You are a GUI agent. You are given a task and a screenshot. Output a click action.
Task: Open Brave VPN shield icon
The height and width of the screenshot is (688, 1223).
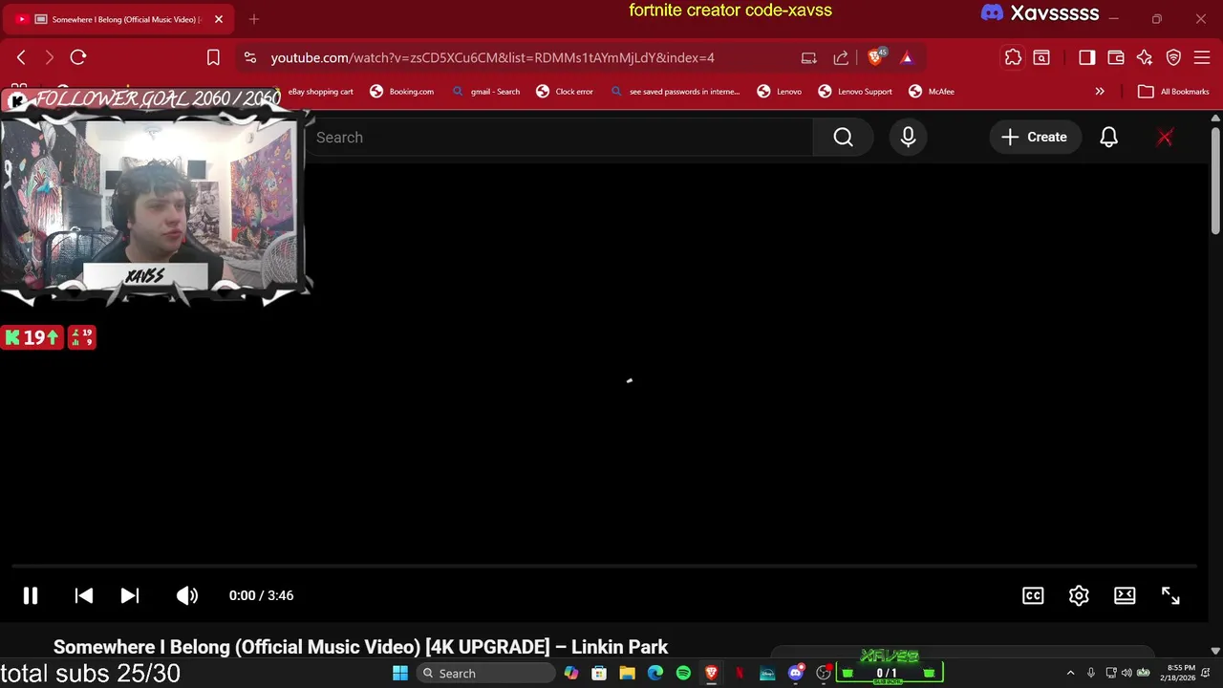[1173, 57]
